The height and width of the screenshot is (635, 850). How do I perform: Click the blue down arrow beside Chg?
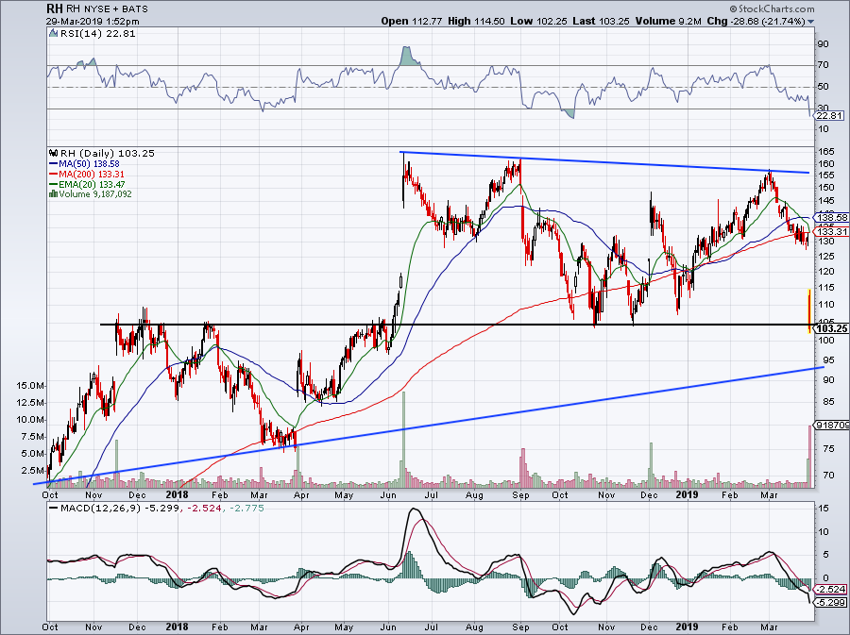(x=811, y=22)
